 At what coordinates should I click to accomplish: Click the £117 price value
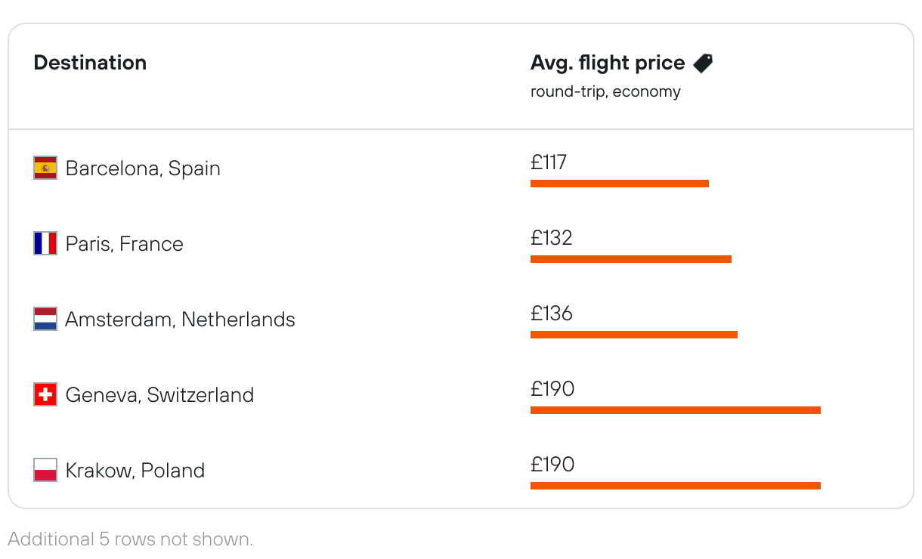(x=549, y=162)
